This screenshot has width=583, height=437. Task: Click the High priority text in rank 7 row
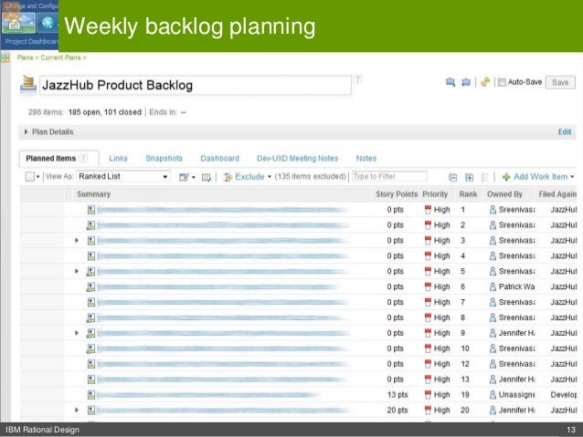(441, 302)
